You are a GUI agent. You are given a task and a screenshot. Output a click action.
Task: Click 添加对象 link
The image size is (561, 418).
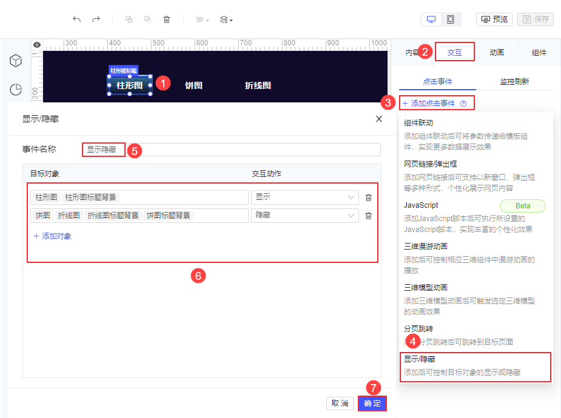coord(52,236)
